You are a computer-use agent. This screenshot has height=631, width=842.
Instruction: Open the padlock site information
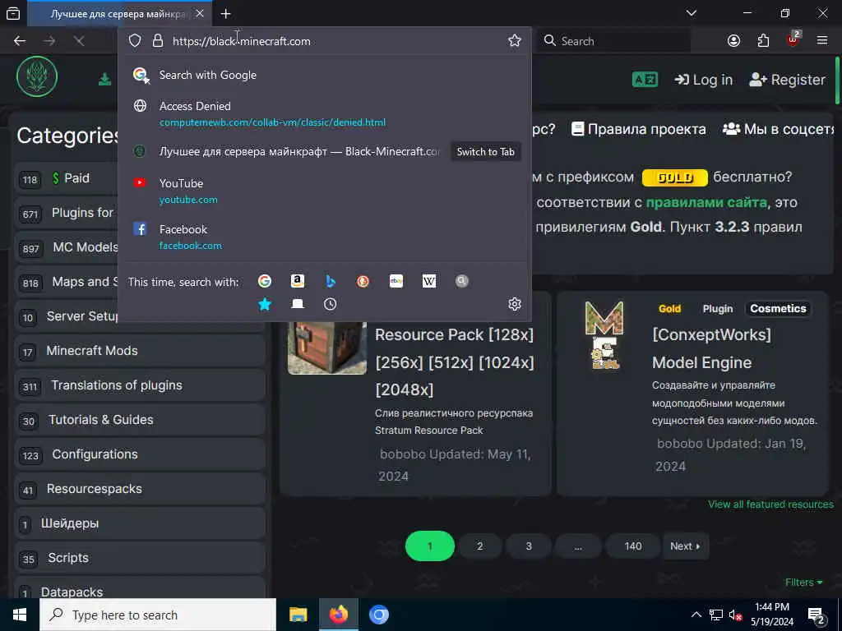(158, 41)
